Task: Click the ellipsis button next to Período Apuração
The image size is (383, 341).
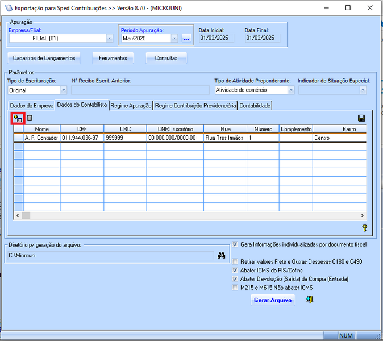Action: click(186, 39)
